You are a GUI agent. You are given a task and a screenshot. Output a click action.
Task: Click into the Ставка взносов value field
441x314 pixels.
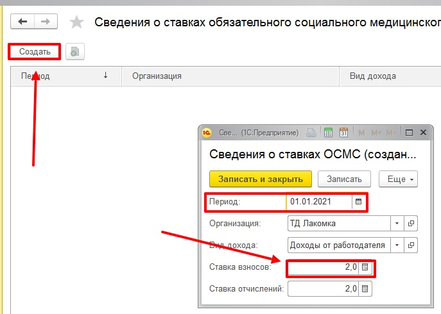point(323,267)
